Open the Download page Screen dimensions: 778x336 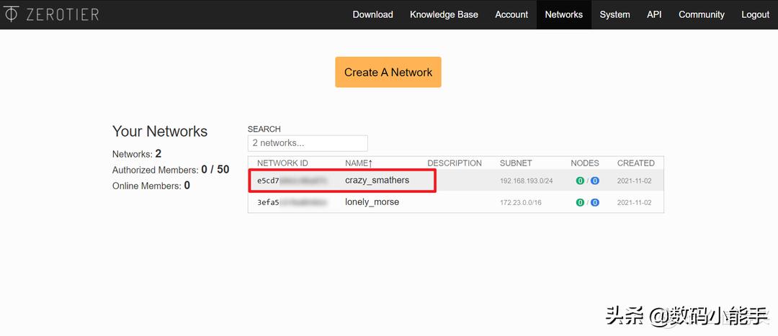(372, 14)
